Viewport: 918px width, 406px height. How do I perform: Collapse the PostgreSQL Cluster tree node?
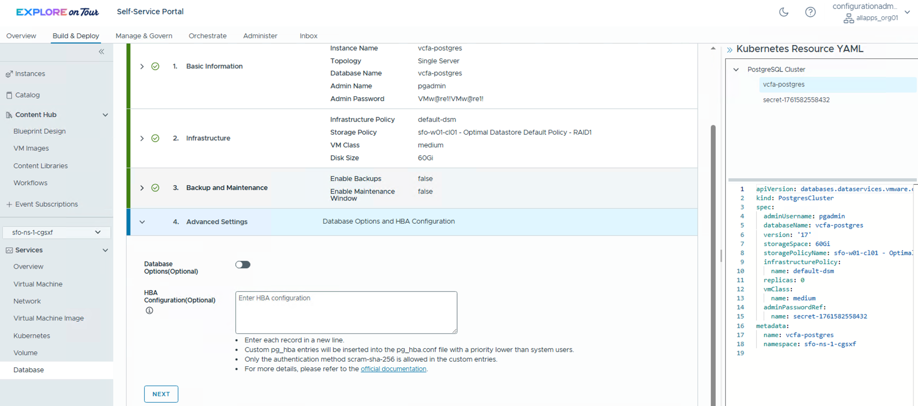[x=736, y=69]
